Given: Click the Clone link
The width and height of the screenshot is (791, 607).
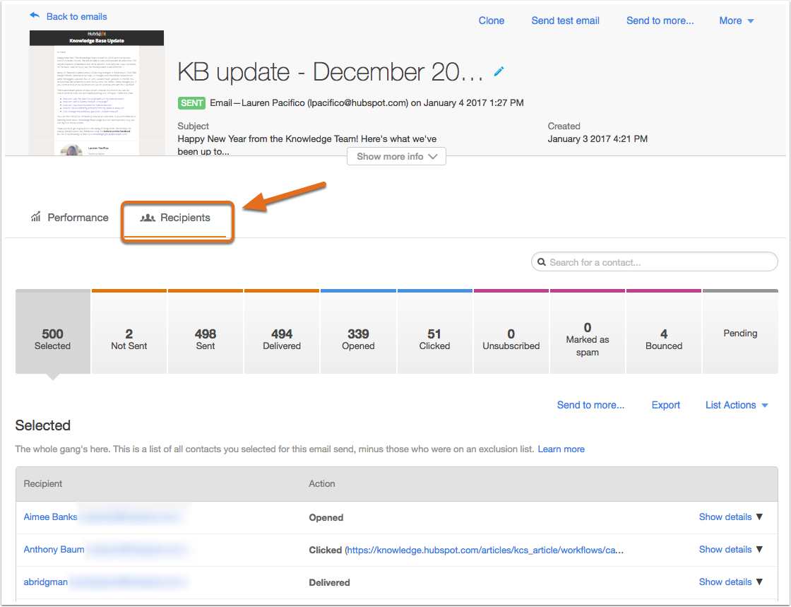Looking at the screenshot, I should click(492, 20).
